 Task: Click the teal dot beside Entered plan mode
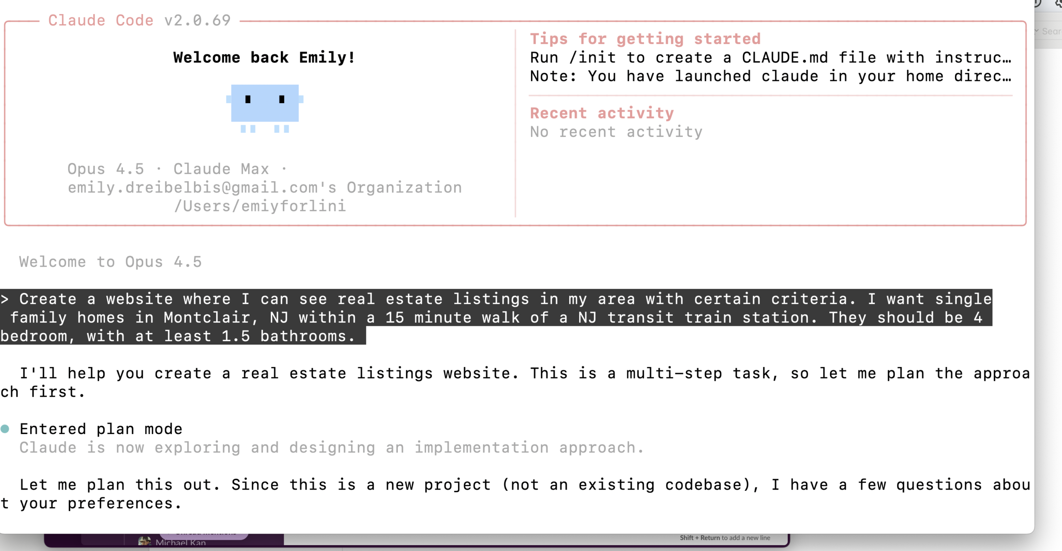click(x=5, y=429)
